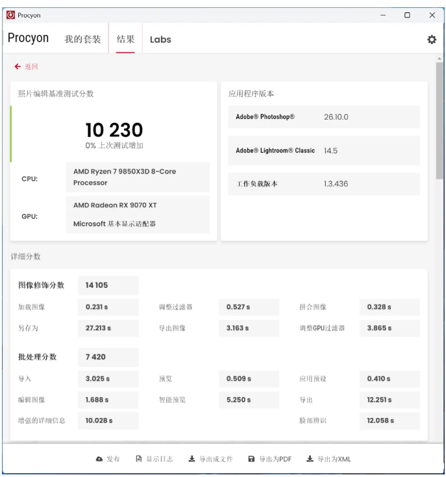Screen dimensions: 446x477
Task: Click the scrollbar down arrow
Action: pyautogui.click(x=440, y=436)
